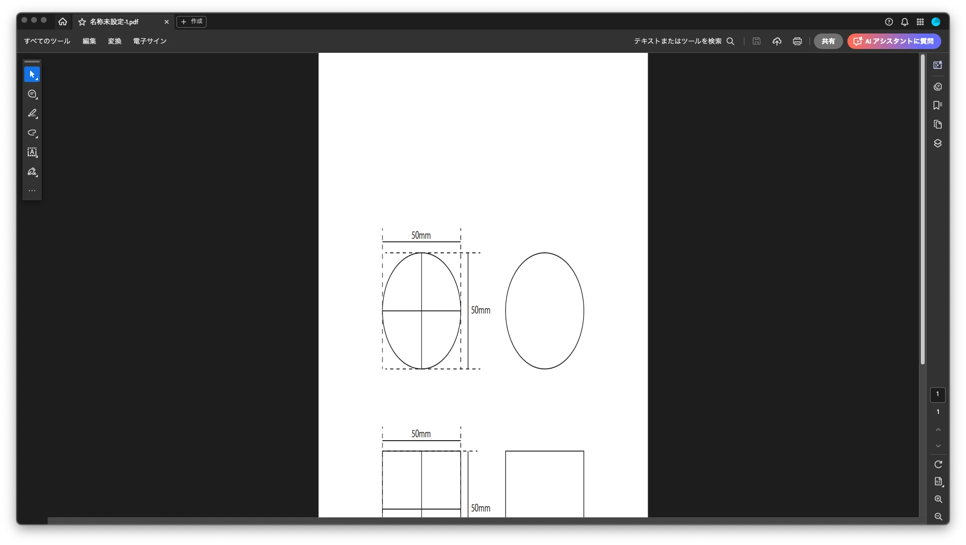Go to next page chevron
Viewport: 966px width, 545px height.
[x=938, y=446]
